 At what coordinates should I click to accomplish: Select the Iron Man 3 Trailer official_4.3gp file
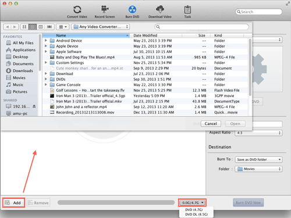145,96
